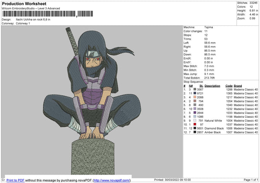The height and width of the screenshot is (183, 260).
Task: Click 'Diamond Black' description text
Action: [x=214, y=128]
